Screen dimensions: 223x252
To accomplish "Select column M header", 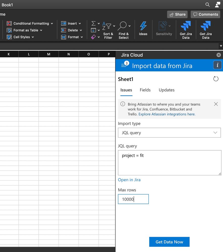I will click(x=48, y=54).
